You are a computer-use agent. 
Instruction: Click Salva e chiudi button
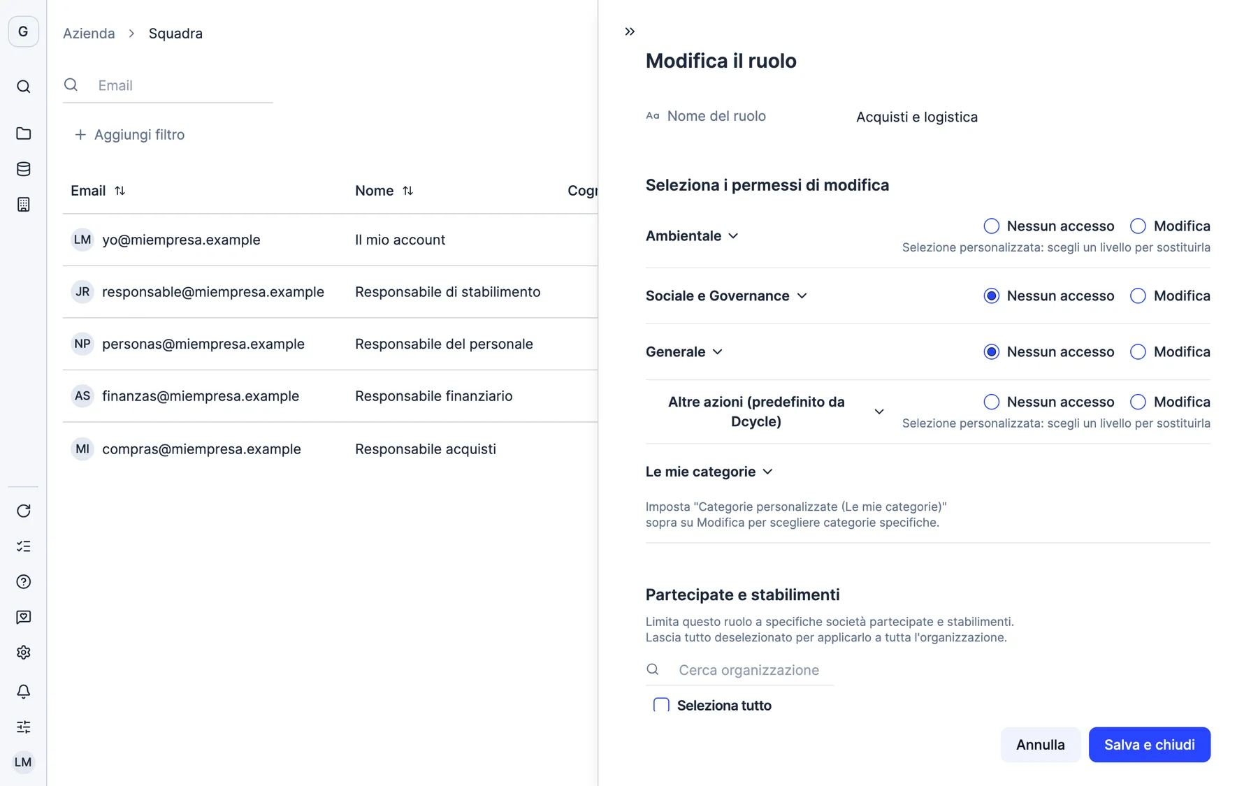click(1149, 745)
